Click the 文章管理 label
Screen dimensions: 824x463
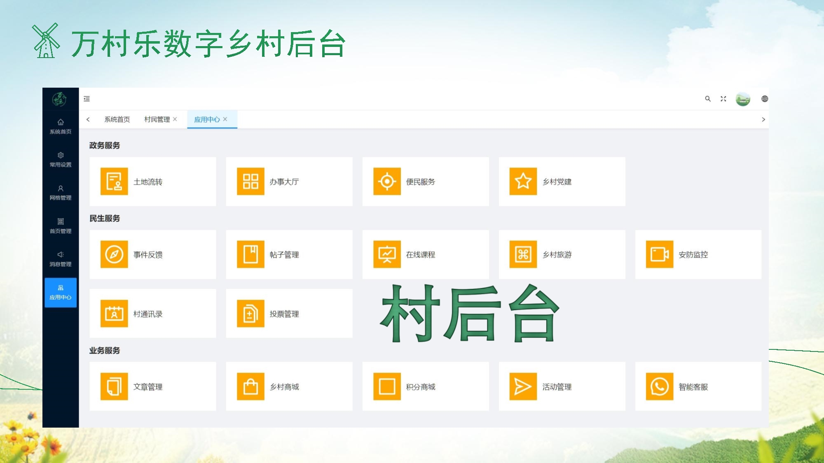pyautogui.click(x=148, y=387)
